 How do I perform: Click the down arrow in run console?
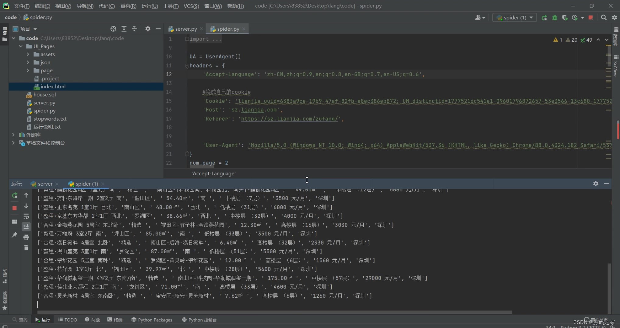point(26,206)
